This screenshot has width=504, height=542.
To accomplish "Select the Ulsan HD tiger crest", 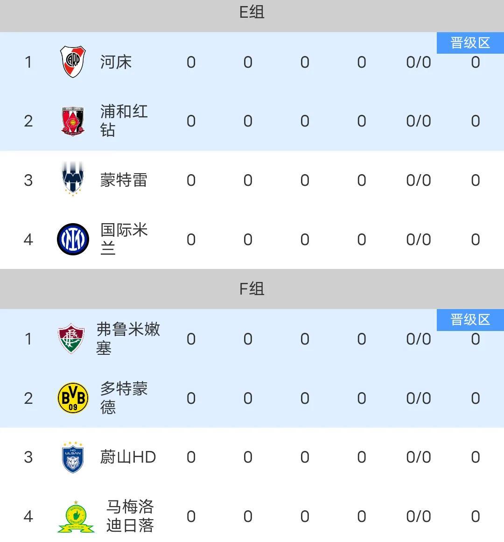I will tap(73, 457).
